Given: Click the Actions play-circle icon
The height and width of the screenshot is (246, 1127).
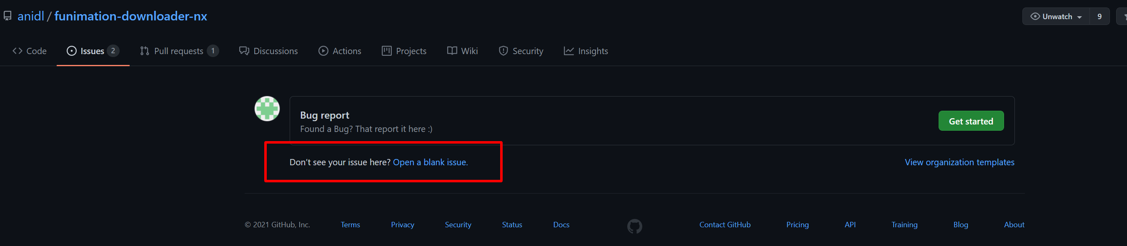Looking at the screenshot, I should tap(323, 51).
